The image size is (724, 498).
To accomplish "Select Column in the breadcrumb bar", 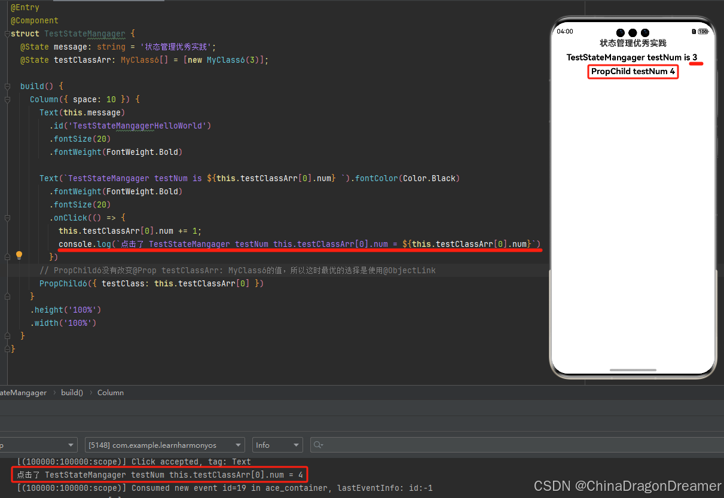I will 111,393.
